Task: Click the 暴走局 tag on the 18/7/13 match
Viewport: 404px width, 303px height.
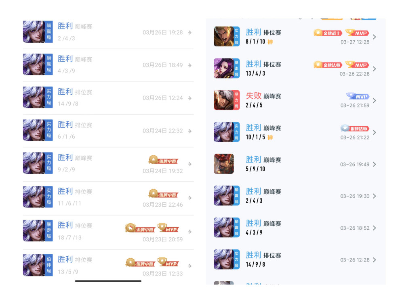Action: click(49, 230)
